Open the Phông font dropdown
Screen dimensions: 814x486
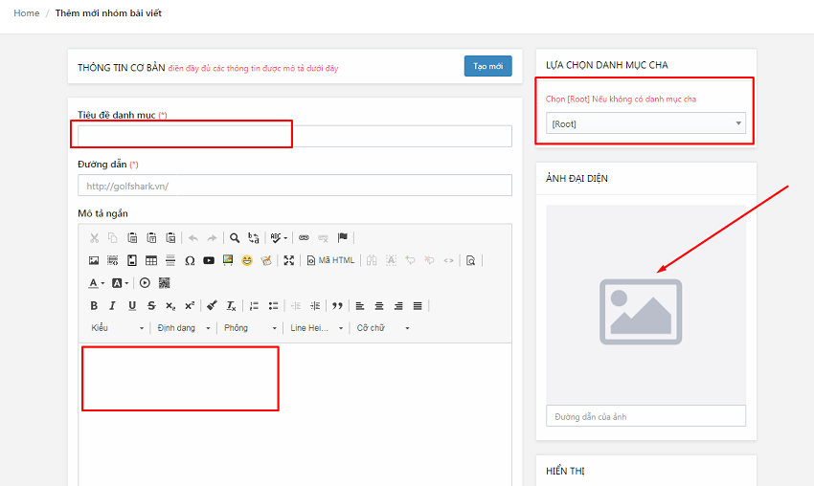pos(250,328)
